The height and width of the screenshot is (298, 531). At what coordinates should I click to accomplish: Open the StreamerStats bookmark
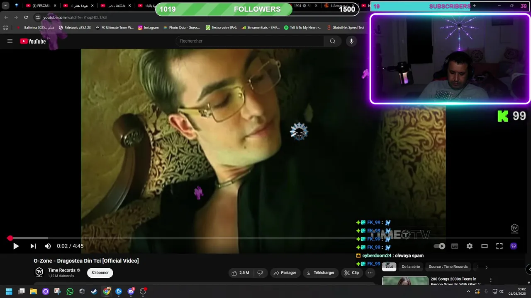[x=261, y=28]
